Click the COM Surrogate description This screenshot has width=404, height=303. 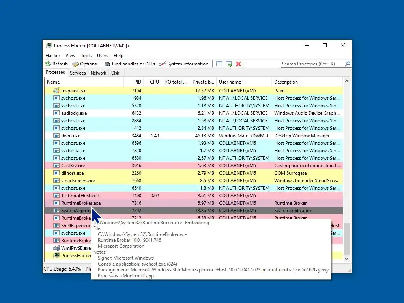click(x=290, y=173)
